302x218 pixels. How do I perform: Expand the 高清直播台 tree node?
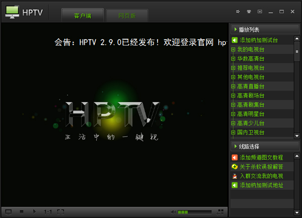click(233, 87)
